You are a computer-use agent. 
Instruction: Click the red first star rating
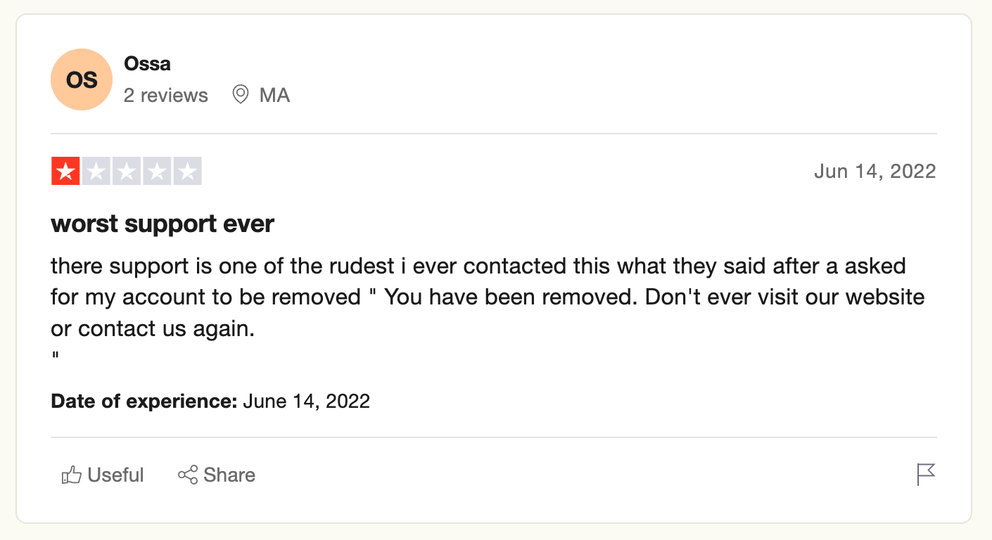coord(65,171)
